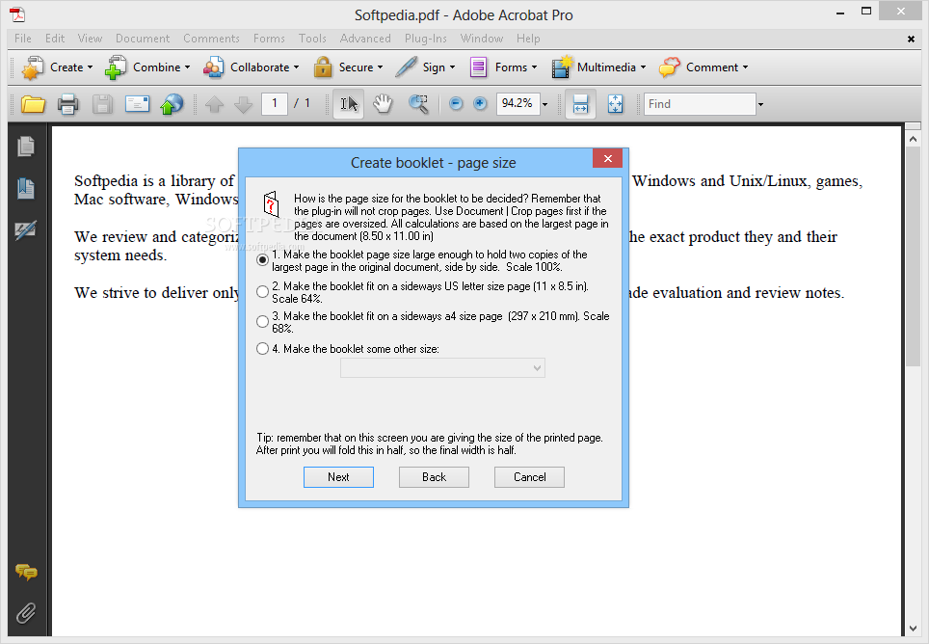The height and width of the screenshot is (644, 929).
Task: Open the File menu
Action: pyautogui.click(x=23, y=39)
